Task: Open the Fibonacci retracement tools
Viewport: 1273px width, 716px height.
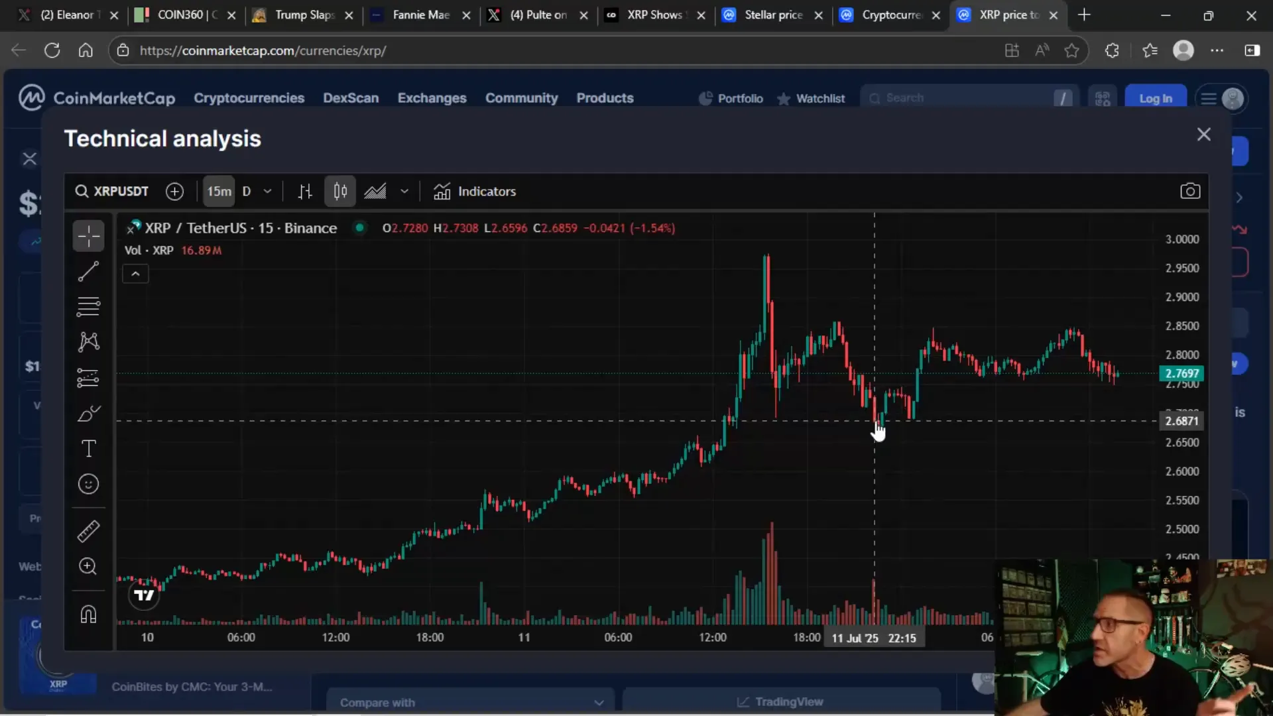Action: (x=88, y=306)
